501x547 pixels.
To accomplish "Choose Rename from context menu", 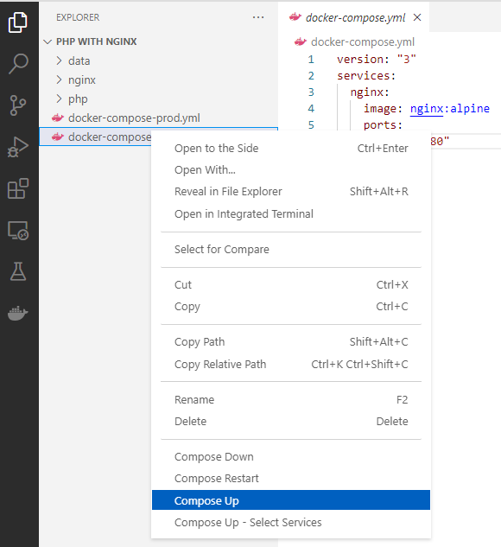I will tap(291, 400).
